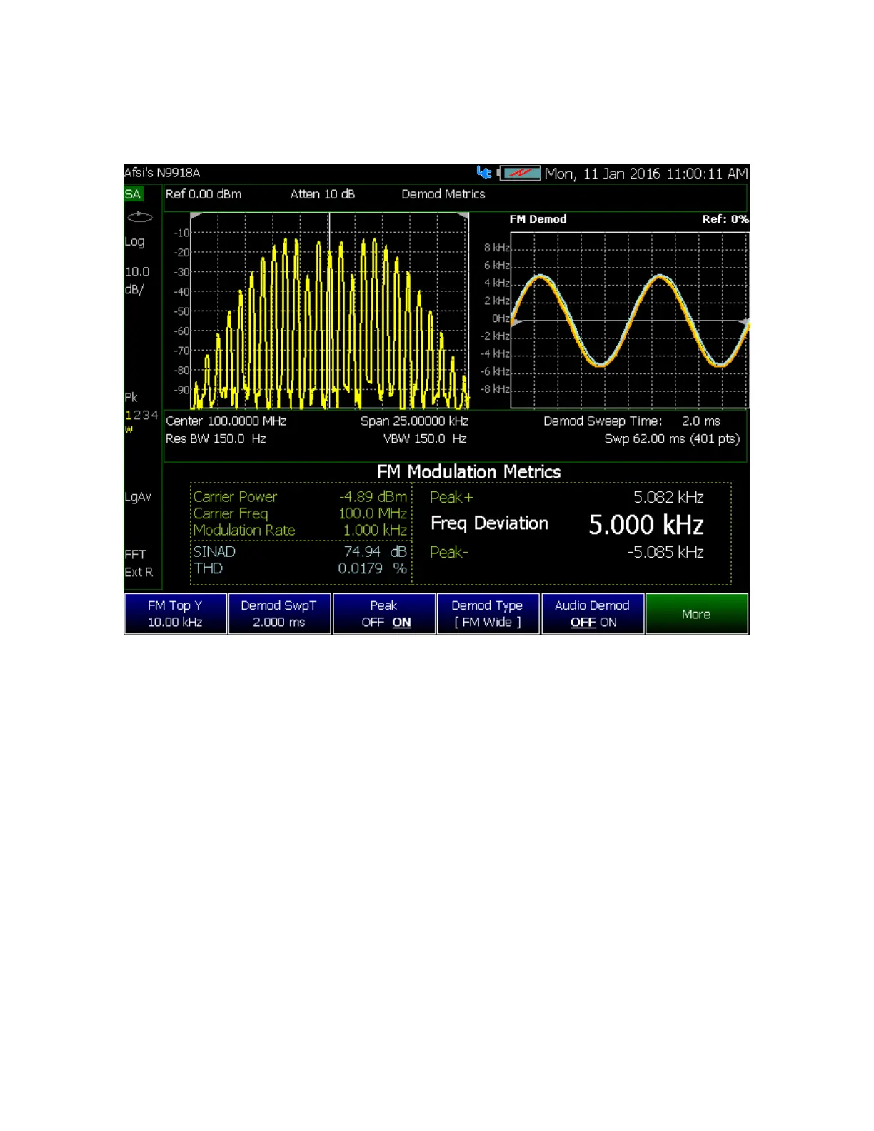
Task: Click the Ref 0.00 dBm readout
Action: click(x=204, y=194)
